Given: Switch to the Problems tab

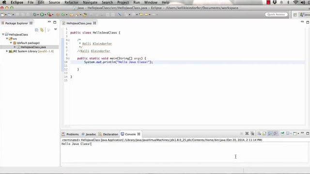Looking at the screenshot, I should (x=70, y=134).
